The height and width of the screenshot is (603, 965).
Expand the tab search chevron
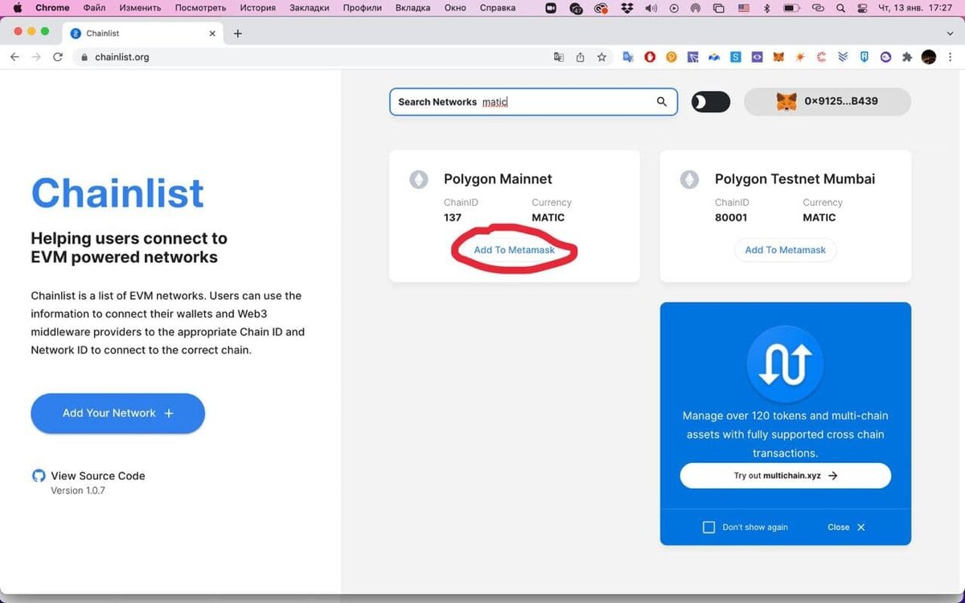950,34
